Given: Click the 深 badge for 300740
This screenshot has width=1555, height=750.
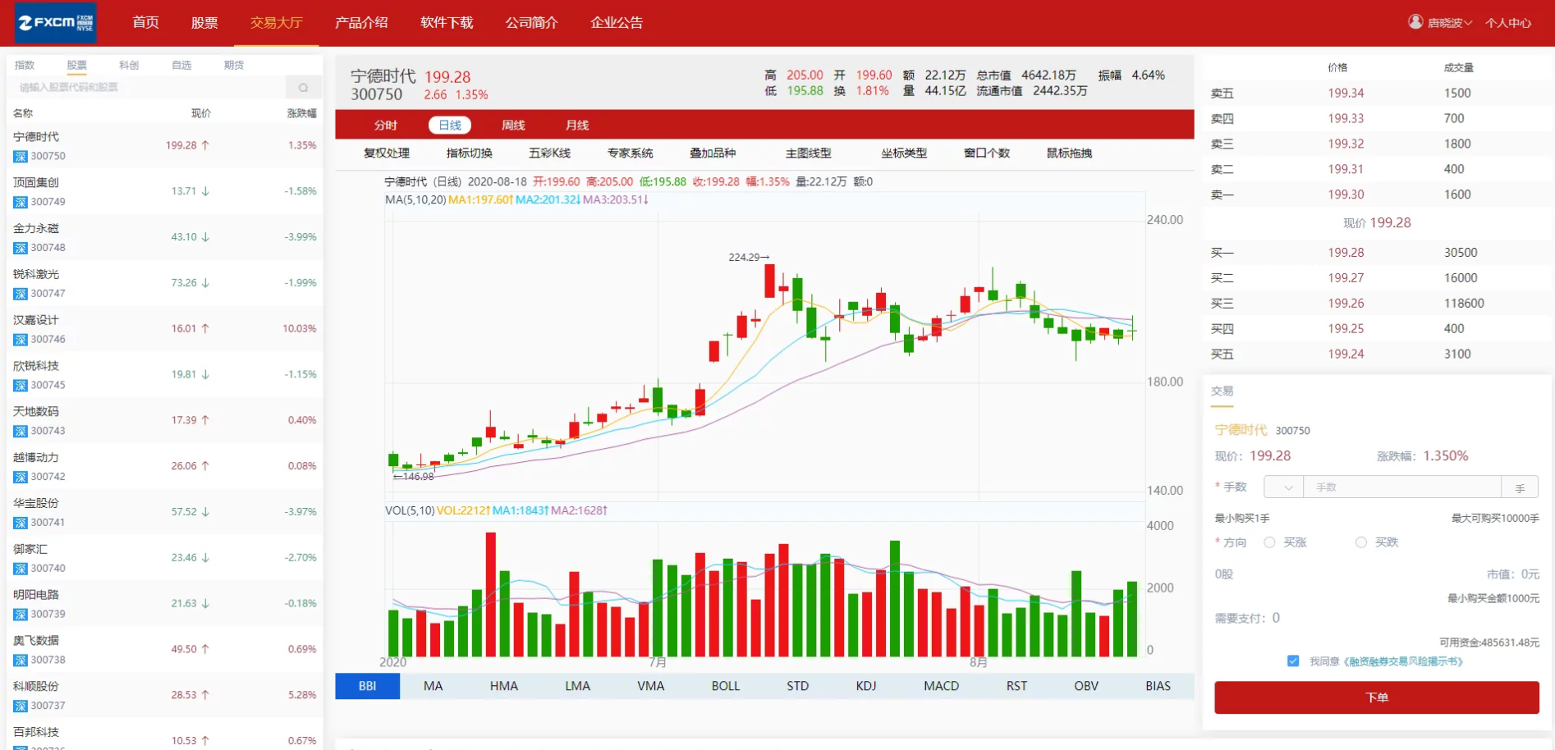Looking at the screenshot, I should [x=21, y=569].
